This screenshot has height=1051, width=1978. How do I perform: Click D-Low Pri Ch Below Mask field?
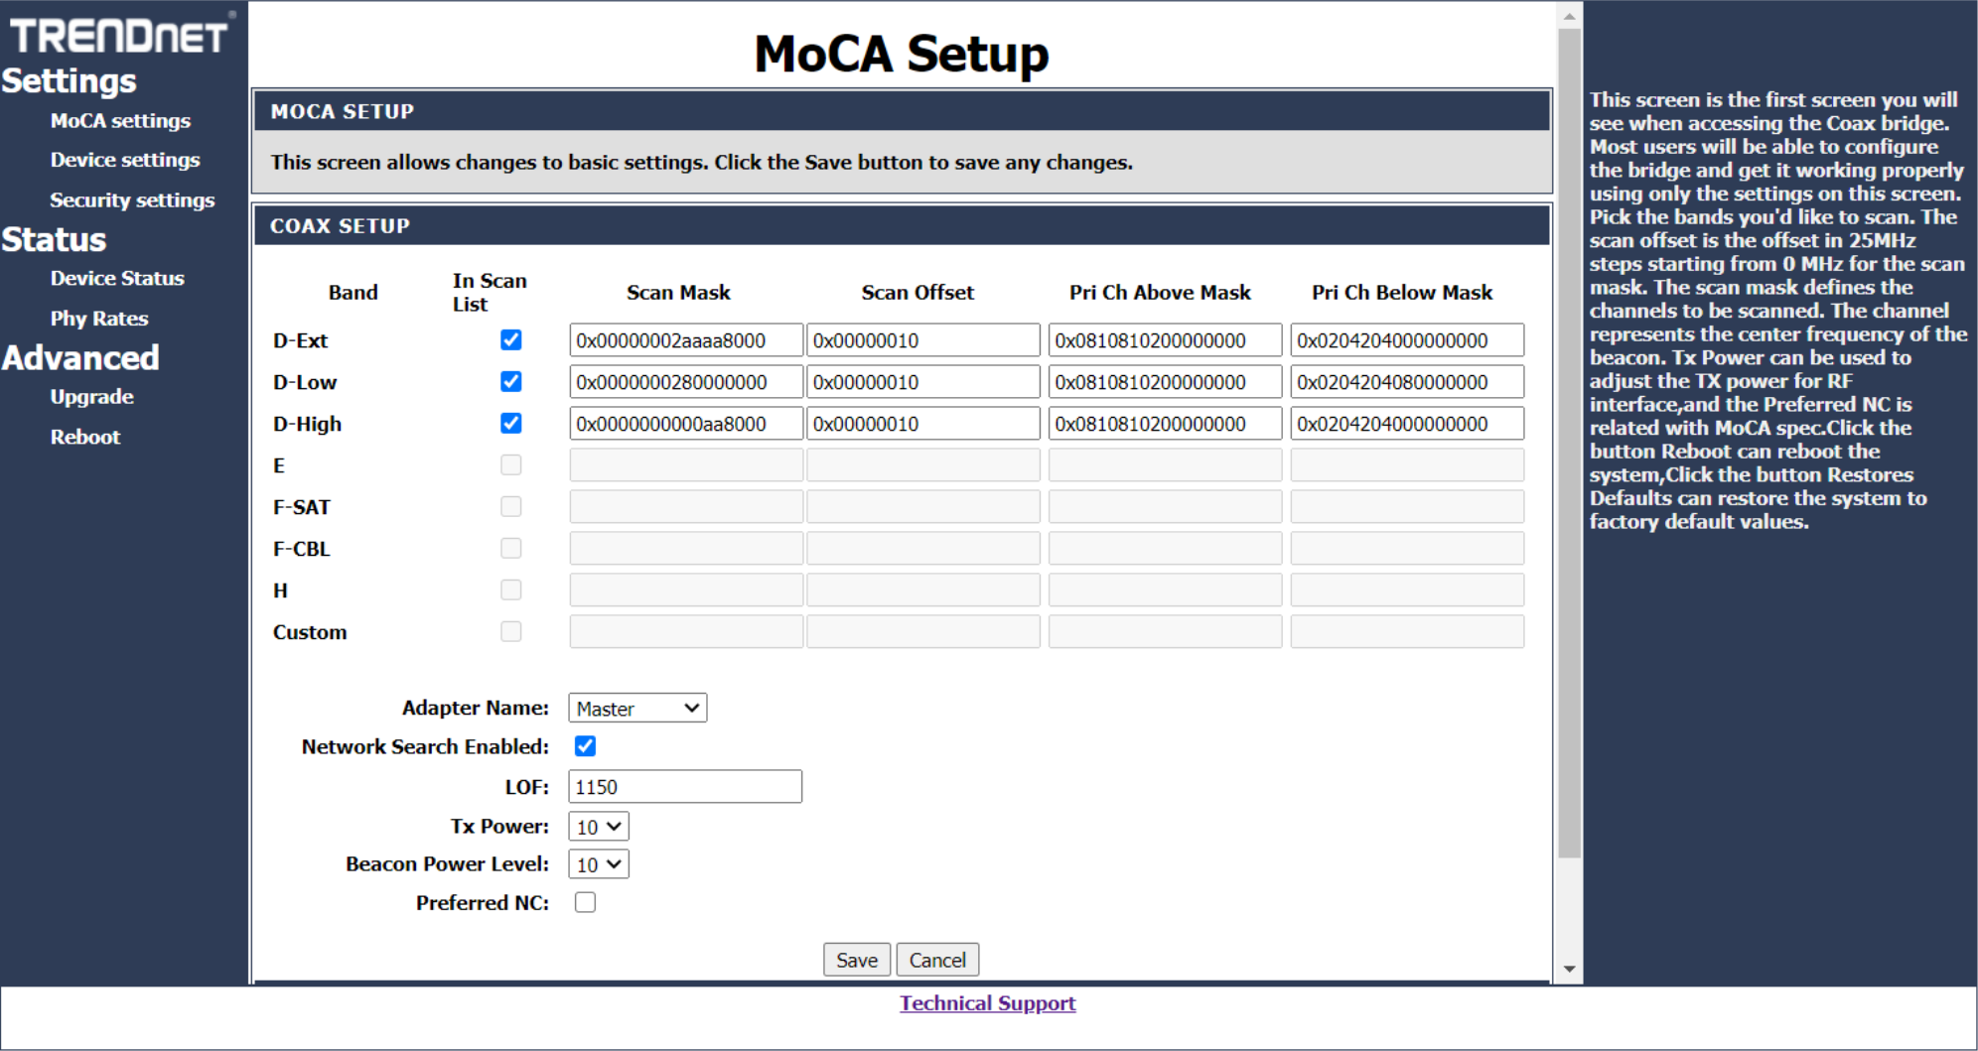click(x=1407, y=382)
